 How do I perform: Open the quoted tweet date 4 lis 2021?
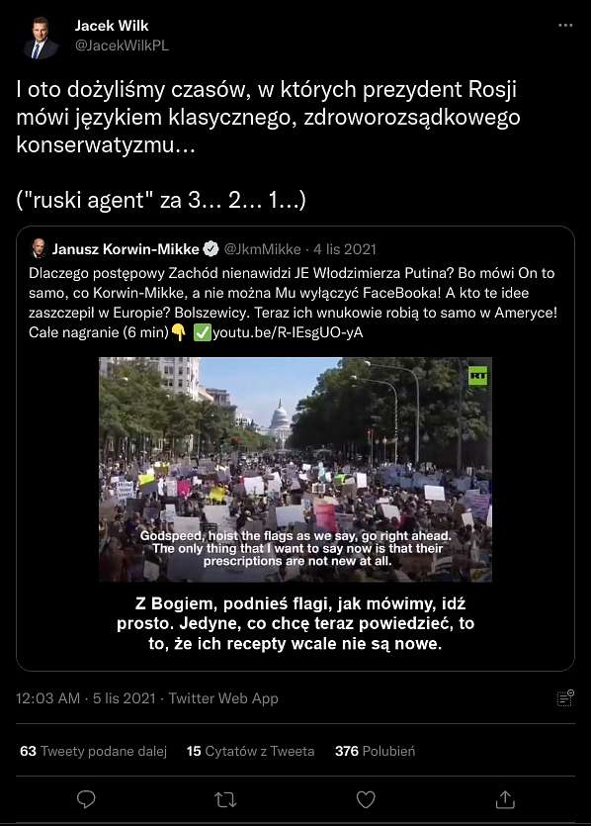[x=345, y=248]
